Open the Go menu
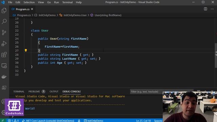Viewport: 217px width, 122px height. click(49, 2)
